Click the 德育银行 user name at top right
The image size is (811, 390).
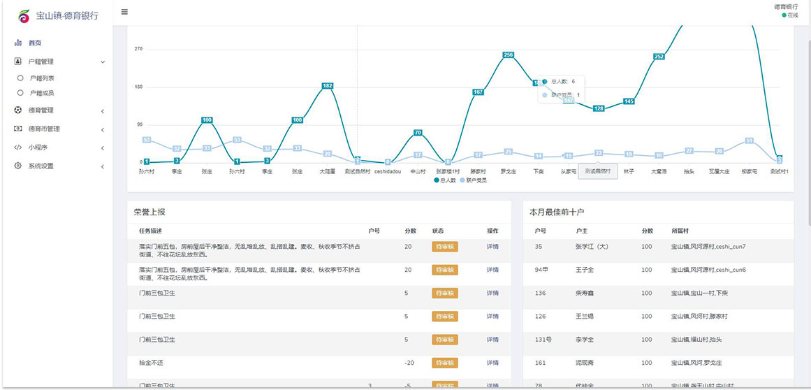785,6
